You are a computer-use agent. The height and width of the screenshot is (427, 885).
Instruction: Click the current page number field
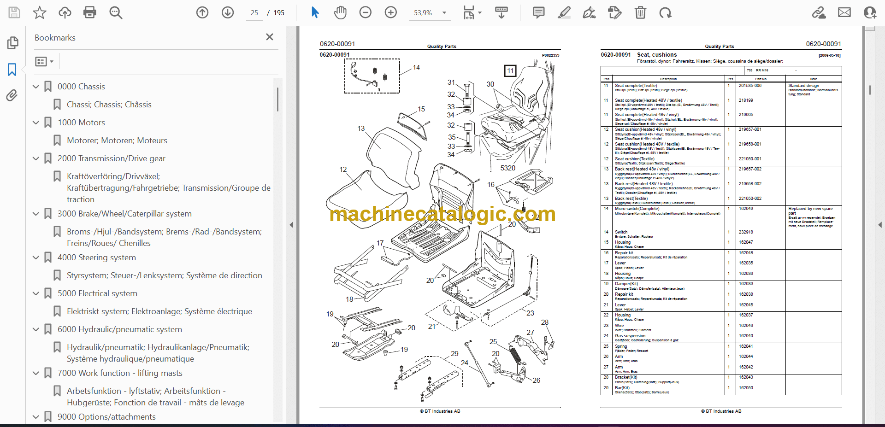pyautogui.click(x=254, y=13)
